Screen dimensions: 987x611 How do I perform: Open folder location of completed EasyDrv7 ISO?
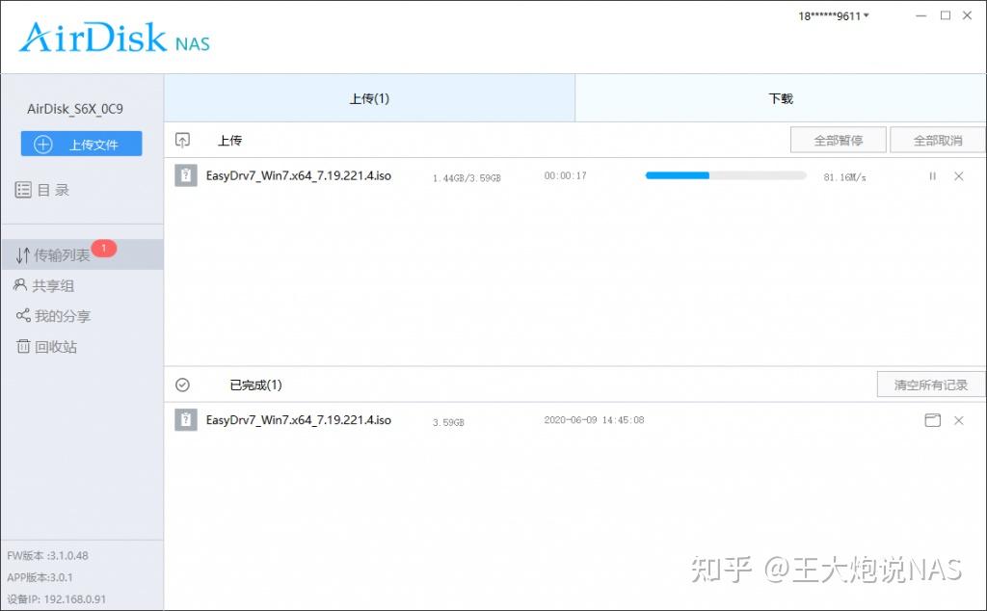932,419
